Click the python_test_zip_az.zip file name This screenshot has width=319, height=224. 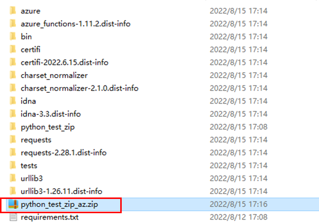pyautogui.click(x=59, y=204)
